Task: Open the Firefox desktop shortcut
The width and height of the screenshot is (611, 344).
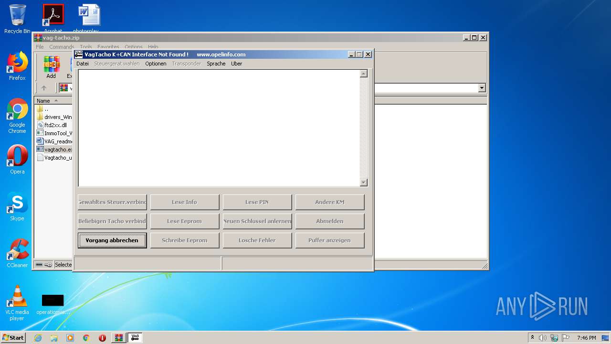Action: pyautogui.click(x=17, y=66)
